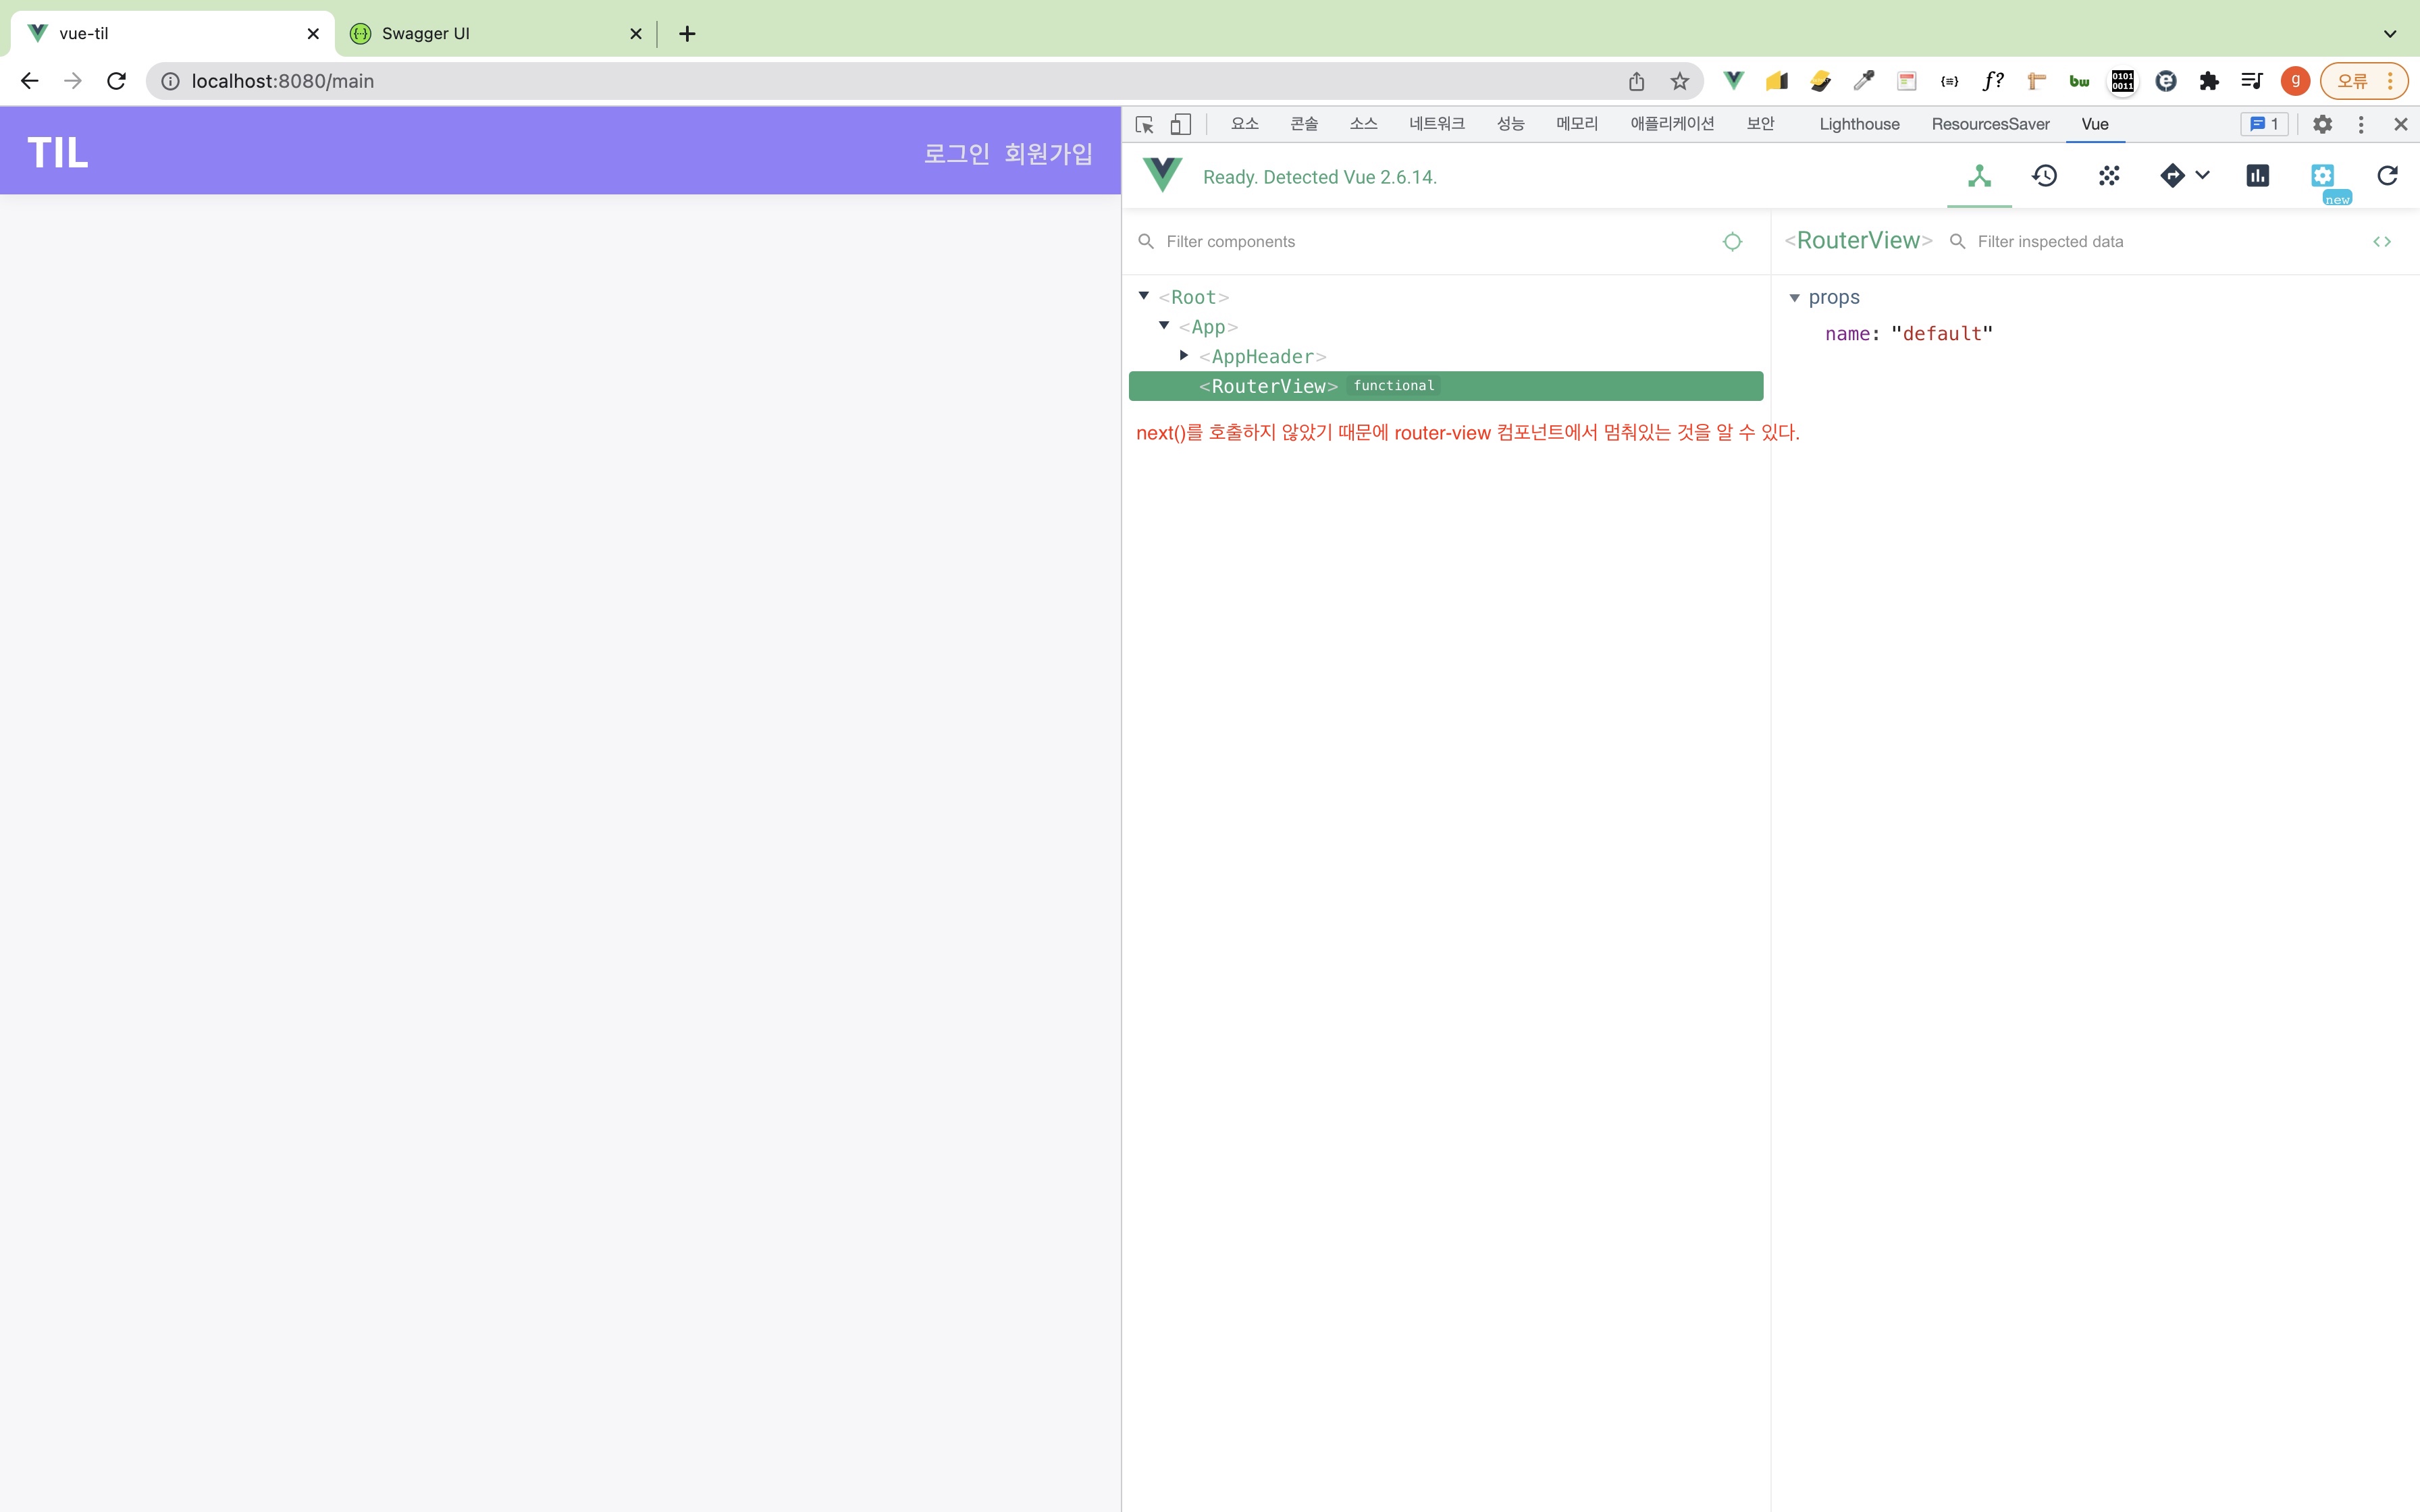Open the f? fonts extension icon
This screenshot has width=2420, height=1512.
[x=1993, y=81]
